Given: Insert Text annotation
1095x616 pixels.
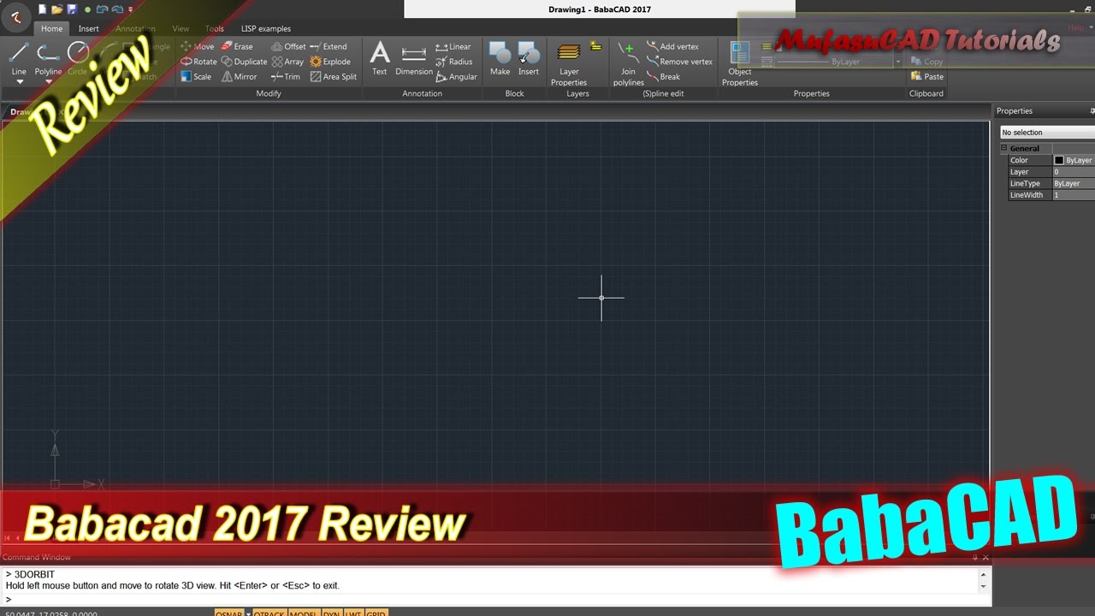Looking at the screenshot, I should [x=380, y=59].
